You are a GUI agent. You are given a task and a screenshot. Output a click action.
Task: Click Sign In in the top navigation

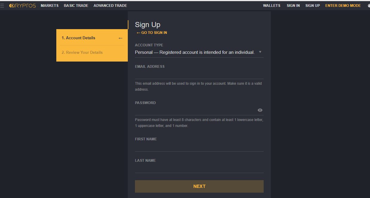click(293, 6)
